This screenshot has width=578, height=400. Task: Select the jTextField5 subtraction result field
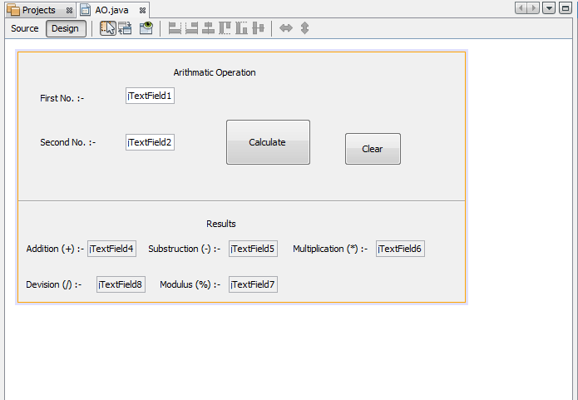tap(253, 249)
